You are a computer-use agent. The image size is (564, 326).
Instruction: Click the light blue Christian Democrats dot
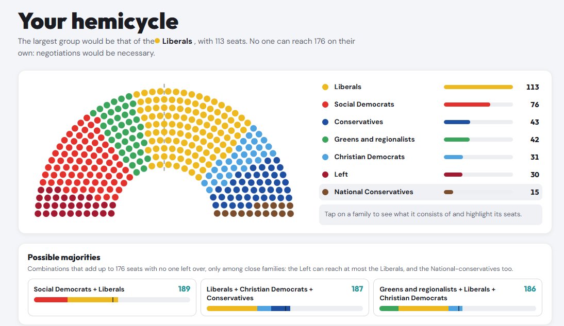coord(325,157)
